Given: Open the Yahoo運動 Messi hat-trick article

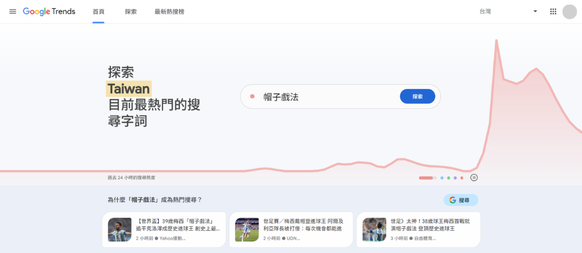Looking at the screenshot, I should pos(164,230).
